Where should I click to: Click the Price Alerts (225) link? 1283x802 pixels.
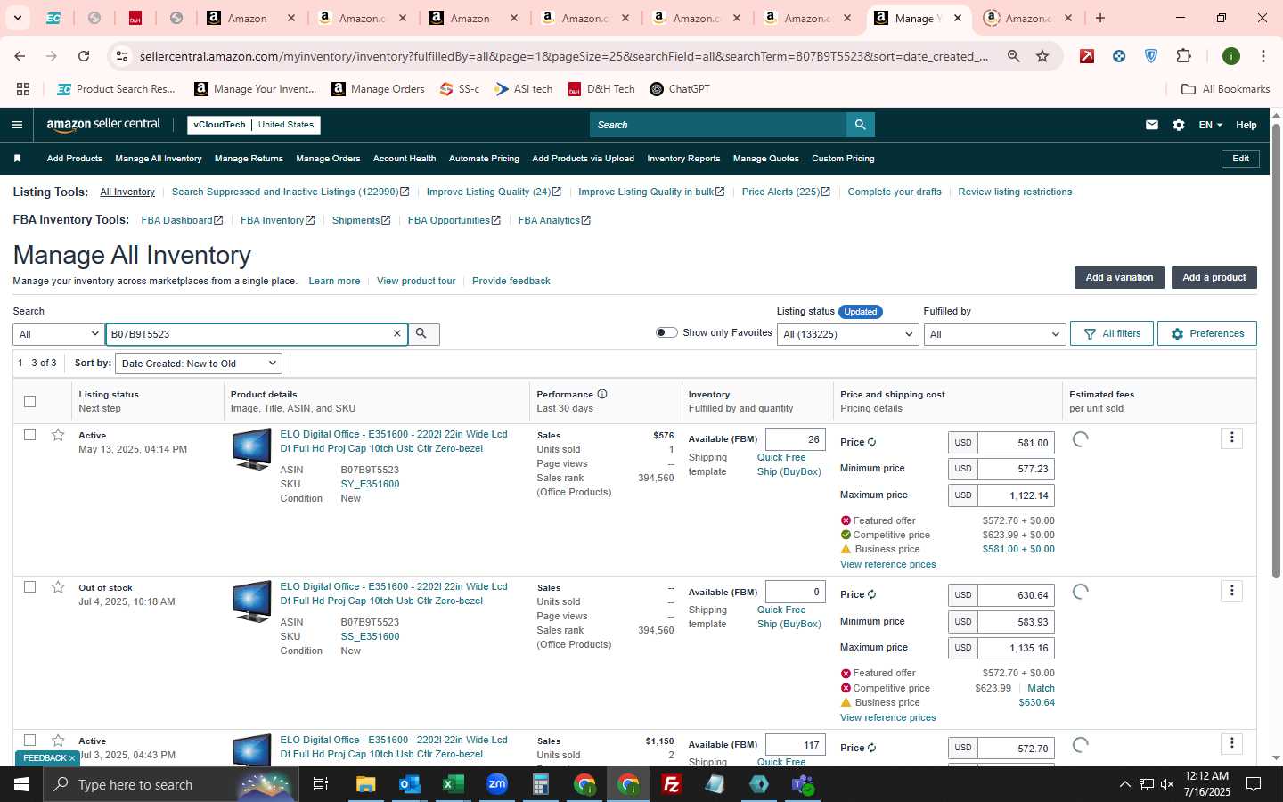pos(786,192)
